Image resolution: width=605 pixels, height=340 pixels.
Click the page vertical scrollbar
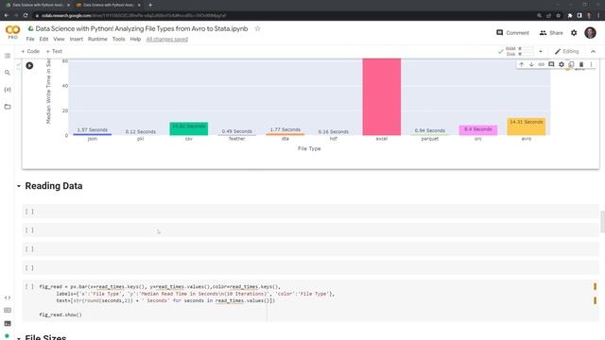(x=602, y=222)
